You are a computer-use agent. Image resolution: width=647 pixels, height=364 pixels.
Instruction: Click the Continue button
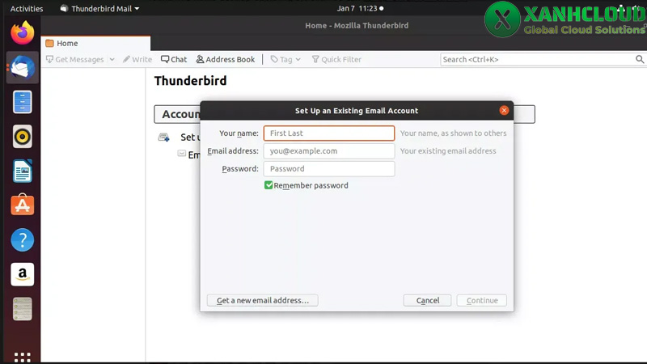[482, 300]
